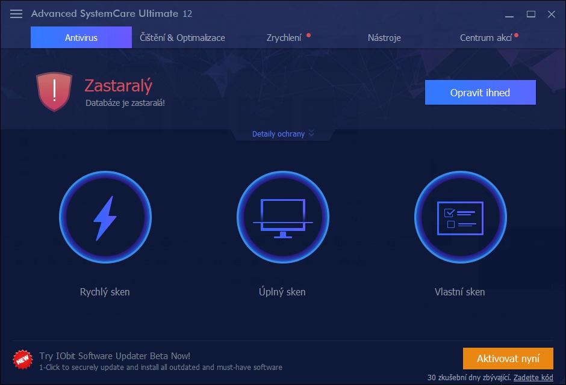
Task: Launch the Úplný sken monitor icon
Action: click(282, 217)
